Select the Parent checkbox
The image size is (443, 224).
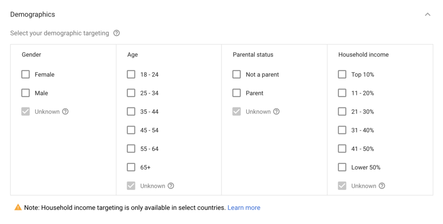(x=237, y=93)
